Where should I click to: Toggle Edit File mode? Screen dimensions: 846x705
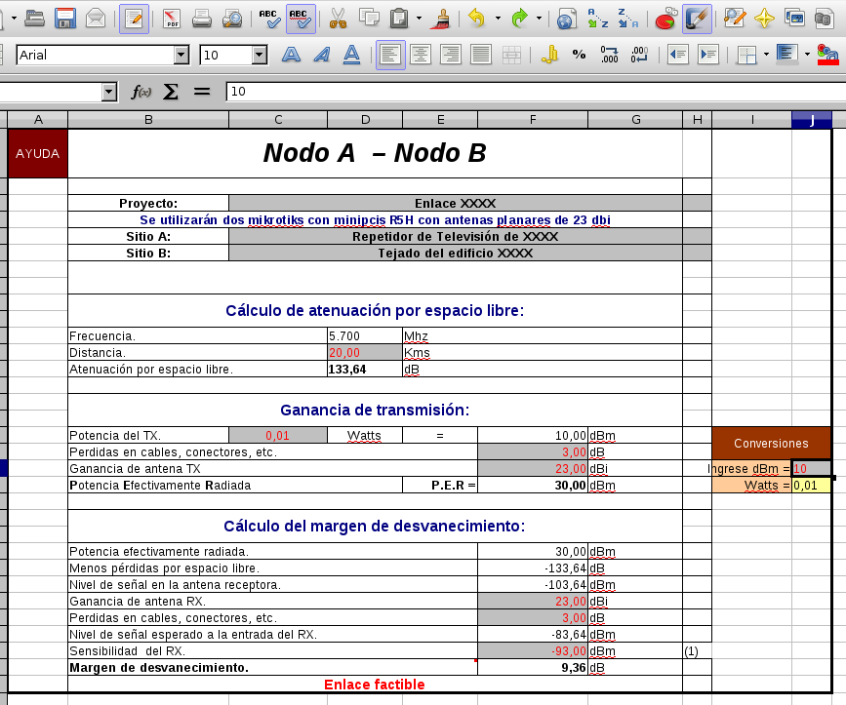point(134,19)
